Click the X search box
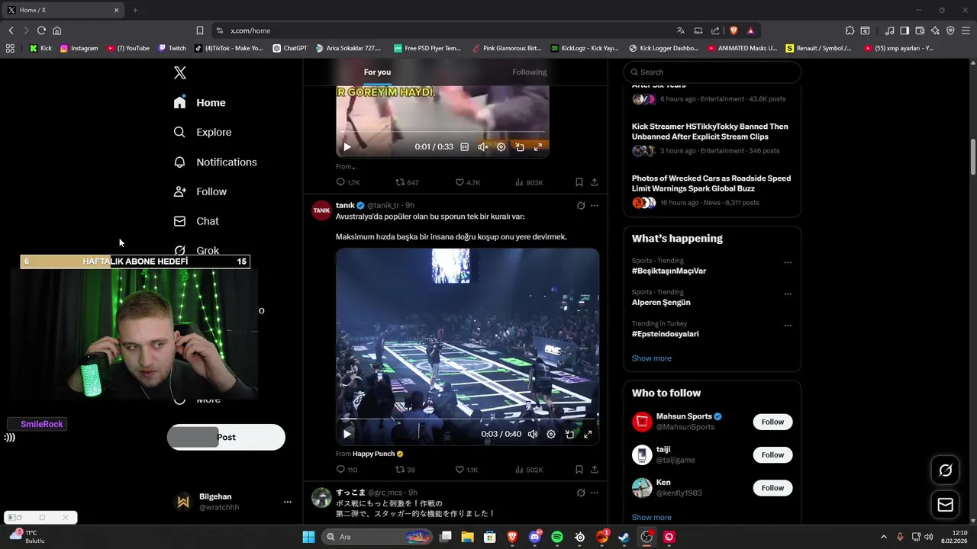The height and width of the screenshot is (549, 977). (x=712, y=72)
